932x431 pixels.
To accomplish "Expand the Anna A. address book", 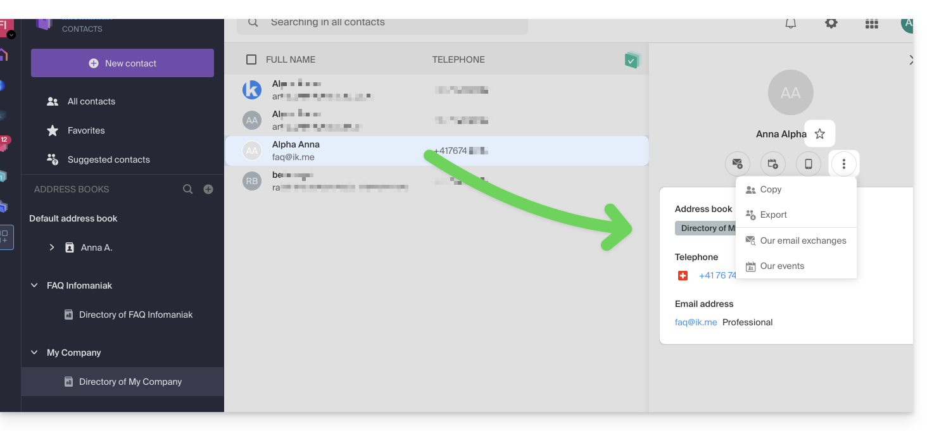I will [x=52, y=247].
